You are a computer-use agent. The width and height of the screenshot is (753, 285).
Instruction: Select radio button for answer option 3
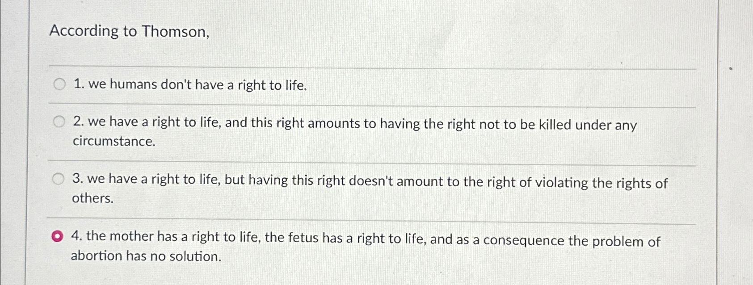click(59, 178)
